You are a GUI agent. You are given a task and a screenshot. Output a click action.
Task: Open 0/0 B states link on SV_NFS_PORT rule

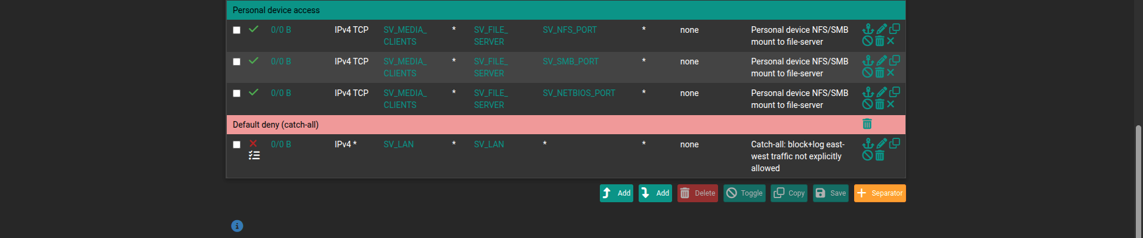point(281,30)
